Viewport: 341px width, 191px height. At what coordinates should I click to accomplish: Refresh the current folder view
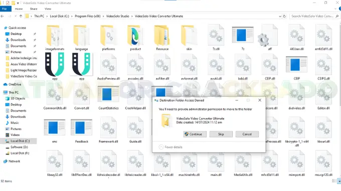pos(284,16)
